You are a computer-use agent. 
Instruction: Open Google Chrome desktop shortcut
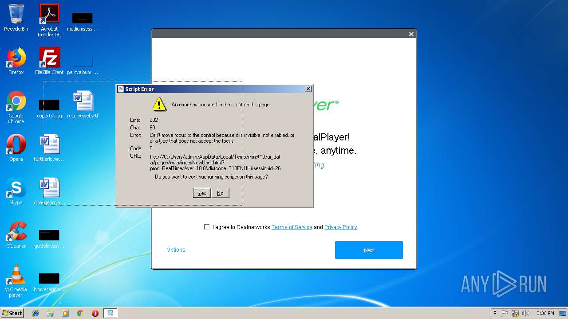click(x=16, y=107)
